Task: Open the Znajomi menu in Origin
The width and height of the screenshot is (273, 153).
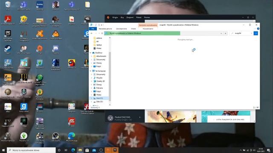Action: (x=130, y=17)
